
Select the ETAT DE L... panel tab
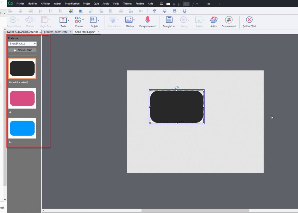coord(36,32)
